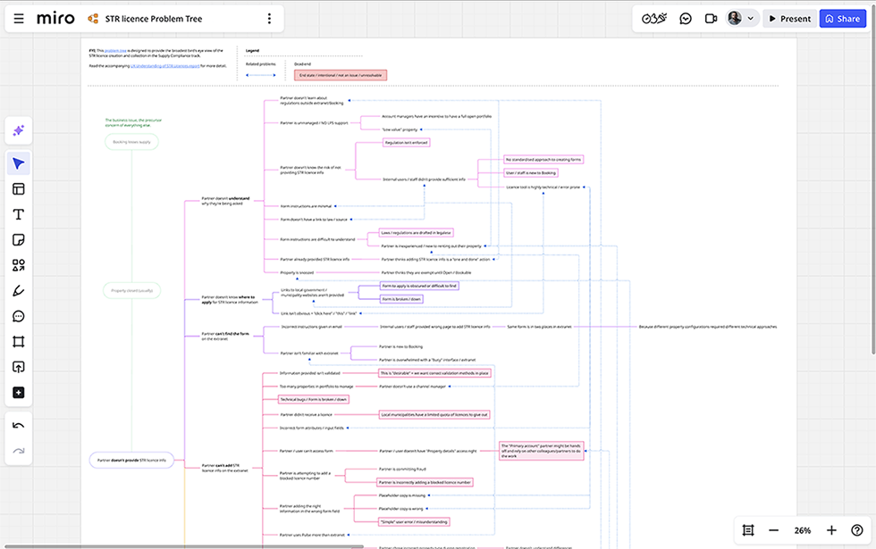Screen dimensions: 876x549
Task: Open more apps with the plus icon
Action: (x=19, y=392)
